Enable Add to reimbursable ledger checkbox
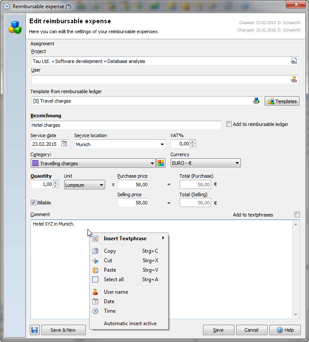Screen dimensions: 309x342 pyautogui.click(x=229, y=124)
